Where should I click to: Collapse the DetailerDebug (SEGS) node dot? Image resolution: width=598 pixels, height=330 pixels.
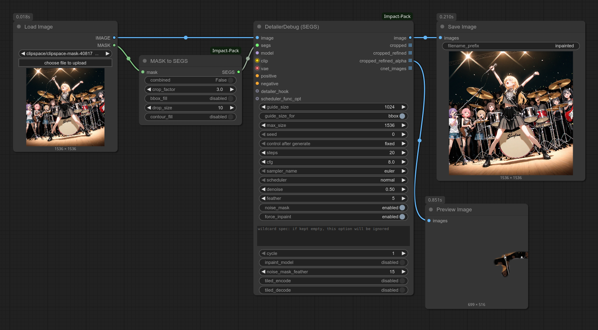[259, 27]
